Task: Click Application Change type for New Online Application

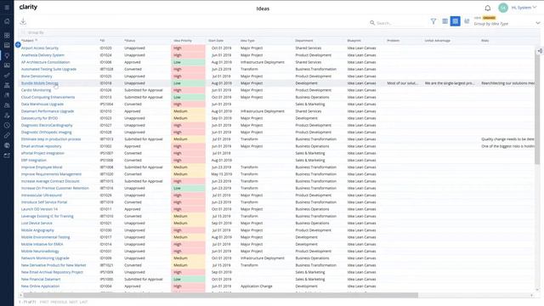Action: (x=257, y=286)
